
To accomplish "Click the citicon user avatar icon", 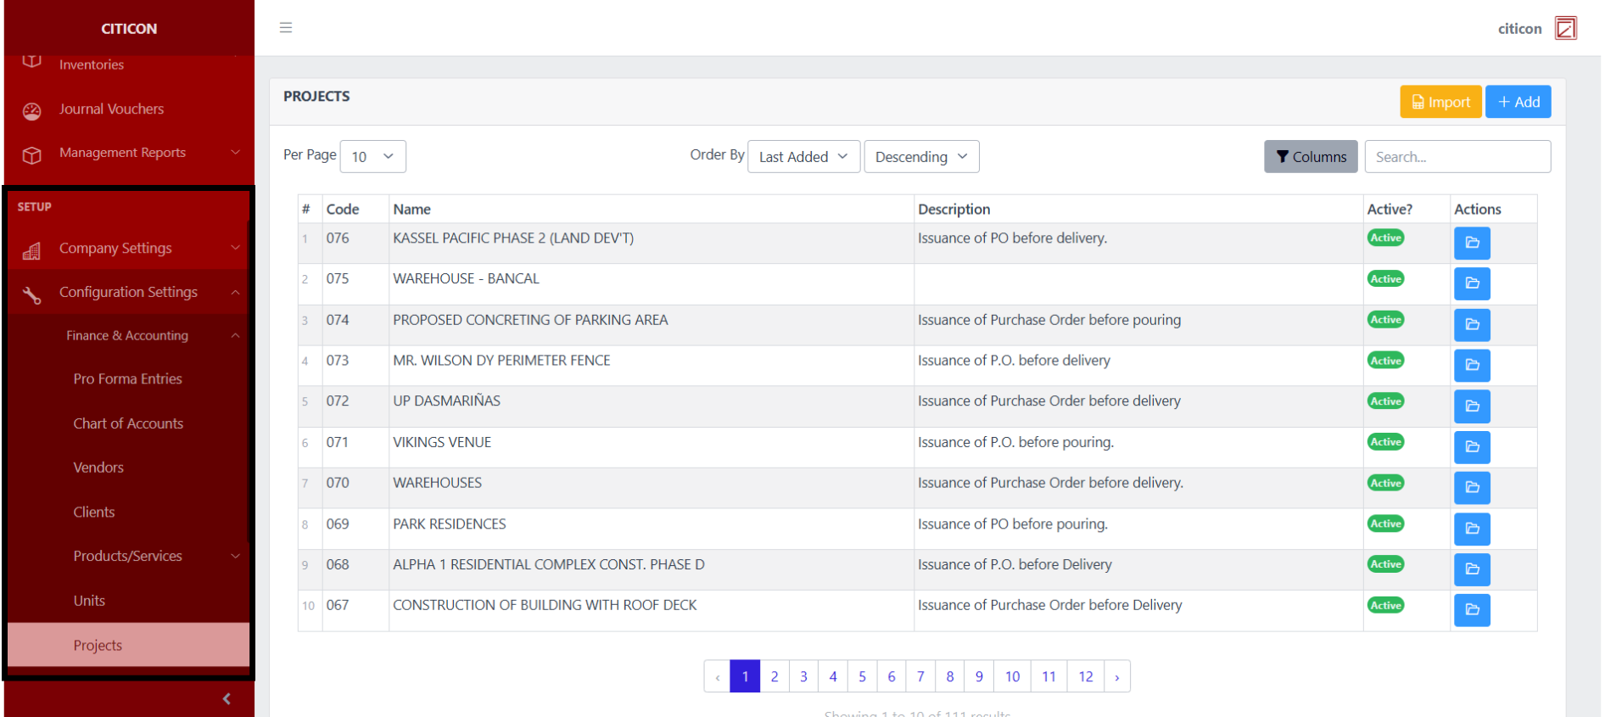I will 1565,29.
